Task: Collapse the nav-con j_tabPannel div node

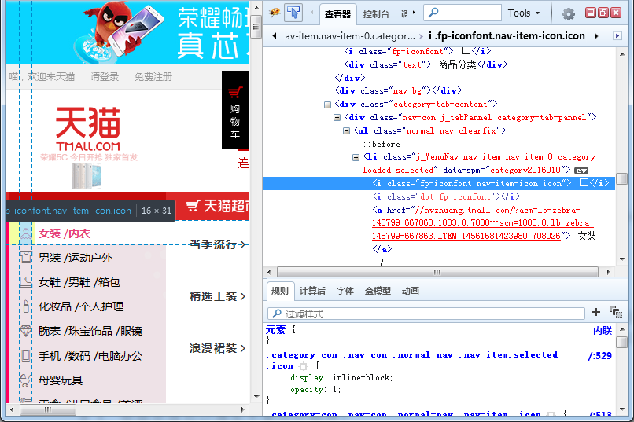Action: (337, 118)
